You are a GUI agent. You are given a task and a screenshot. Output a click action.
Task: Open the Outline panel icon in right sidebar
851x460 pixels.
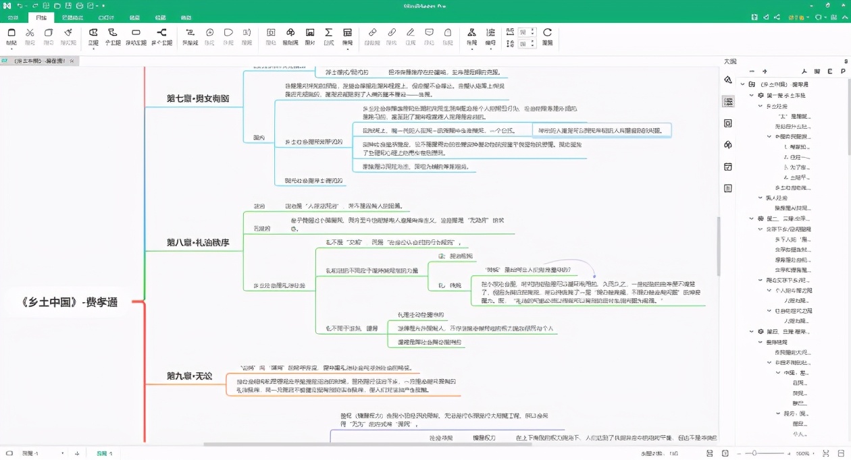tap(727, 101)
